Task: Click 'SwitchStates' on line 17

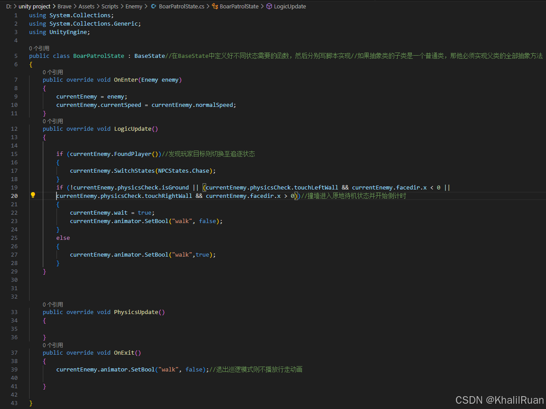Action: pos(135,170)
